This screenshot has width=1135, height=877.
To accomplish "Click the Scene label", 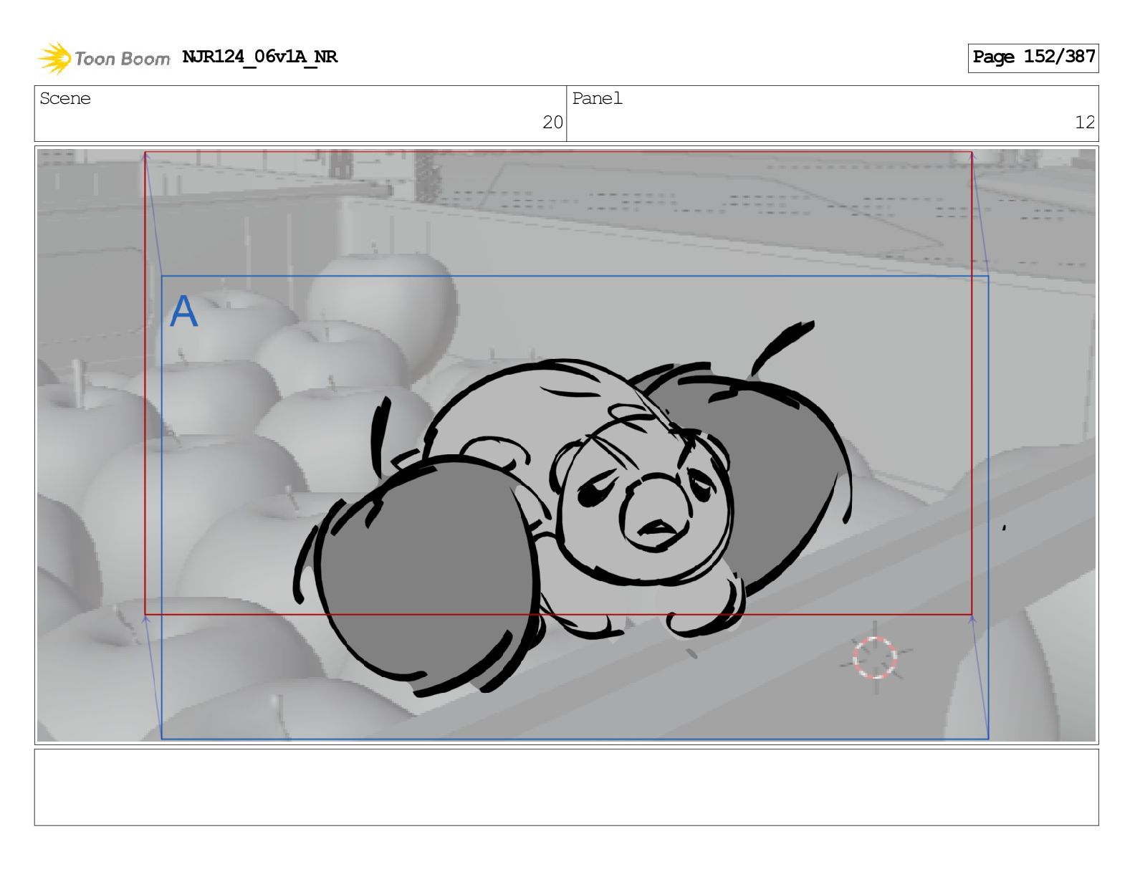I will (x=65, y=99).
